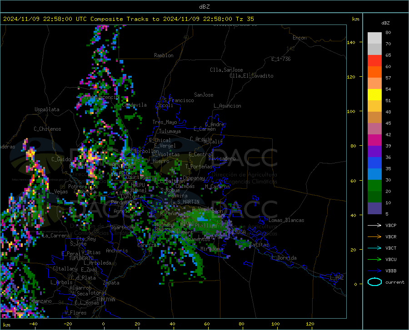The height and width of the screenshot is (330, 409).
Task: Click the Clla.El_Cavadito map label
Action: pyautogui.click(x=251, y=76)
